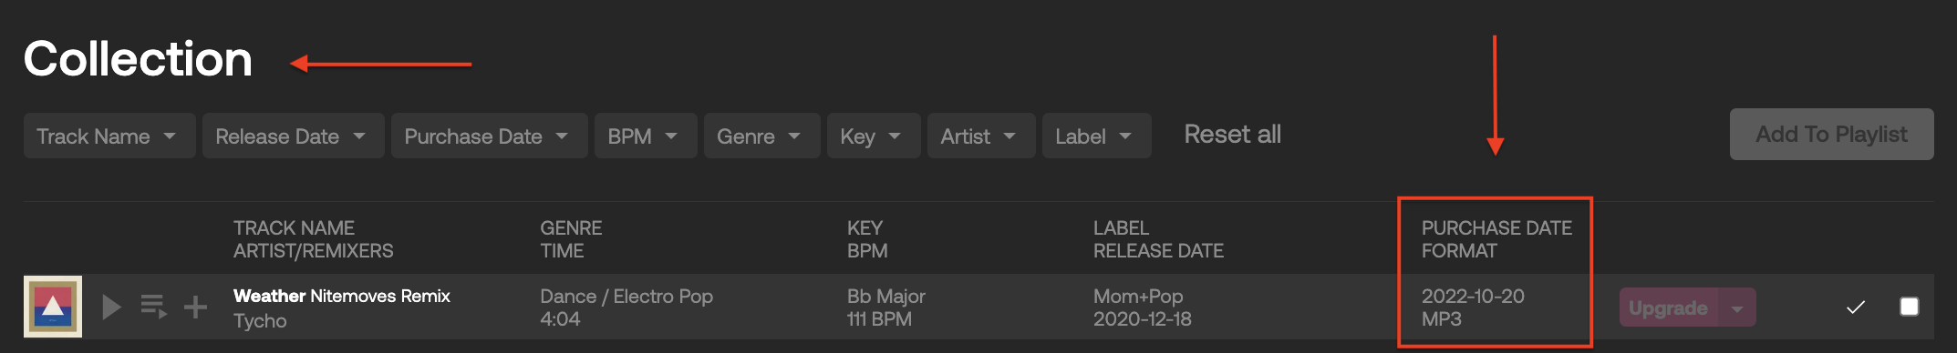Open the Label filter dropdown
The height and width of the screenshot is (353, 1957).
[x=1096, y=136]
